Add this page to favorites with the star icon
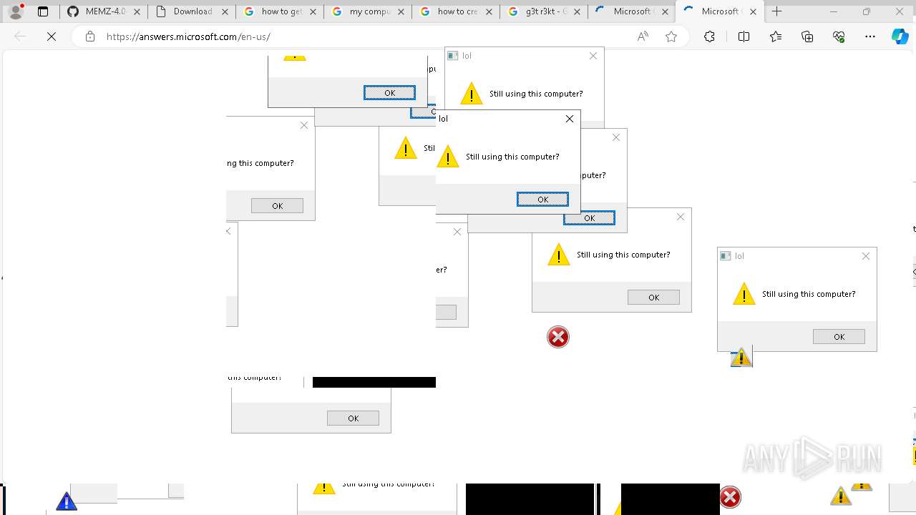 pyautogui.click(x=671, y=36)
